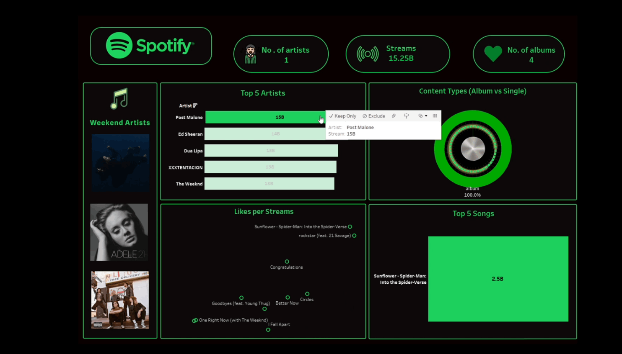622x354 pixels.
Task: Click the group members paperclip icon in tooltip
Action: [393, 116]
